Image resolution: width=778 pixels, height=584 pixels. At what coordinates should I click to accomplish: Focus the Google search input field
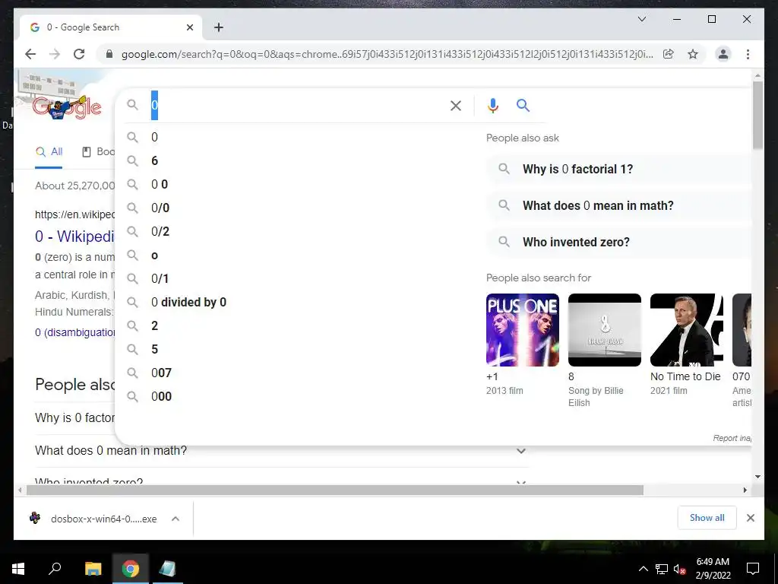(x=298, y=105)
